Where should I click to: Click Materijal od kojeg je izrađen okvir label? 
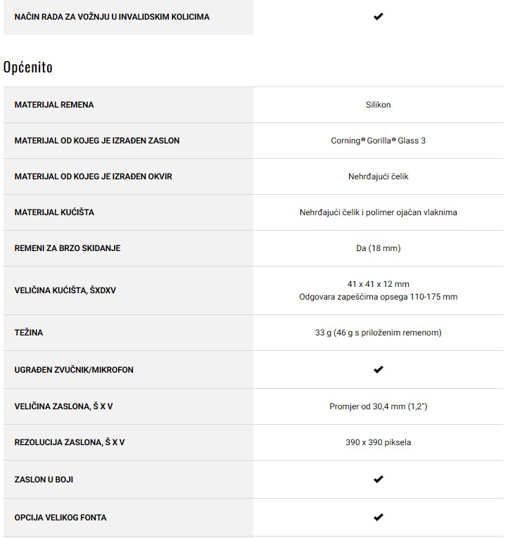coord(93,177)
